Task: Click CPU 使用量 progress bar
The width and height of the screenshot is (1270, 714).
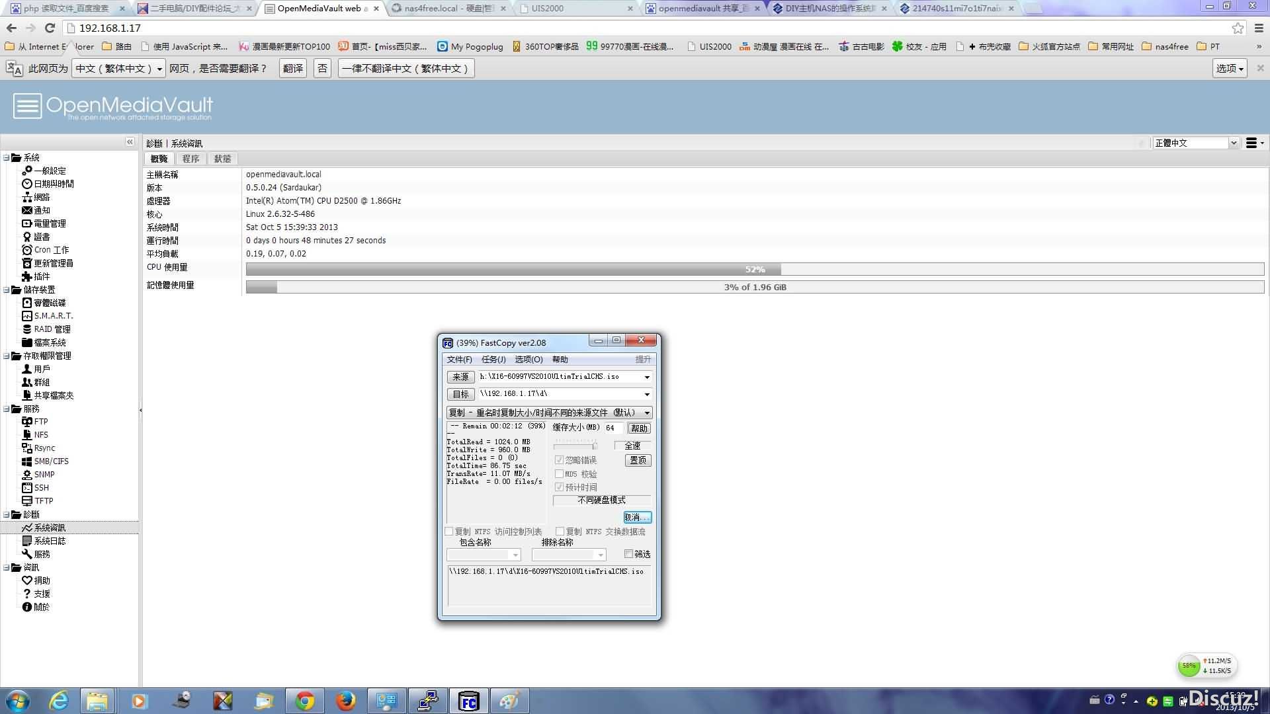Action: 755,269
